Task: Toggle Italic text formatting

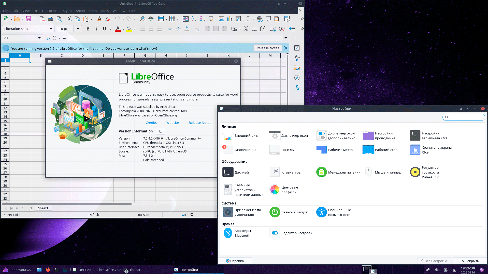Action: pyautogui.click(x=96, y=29)
